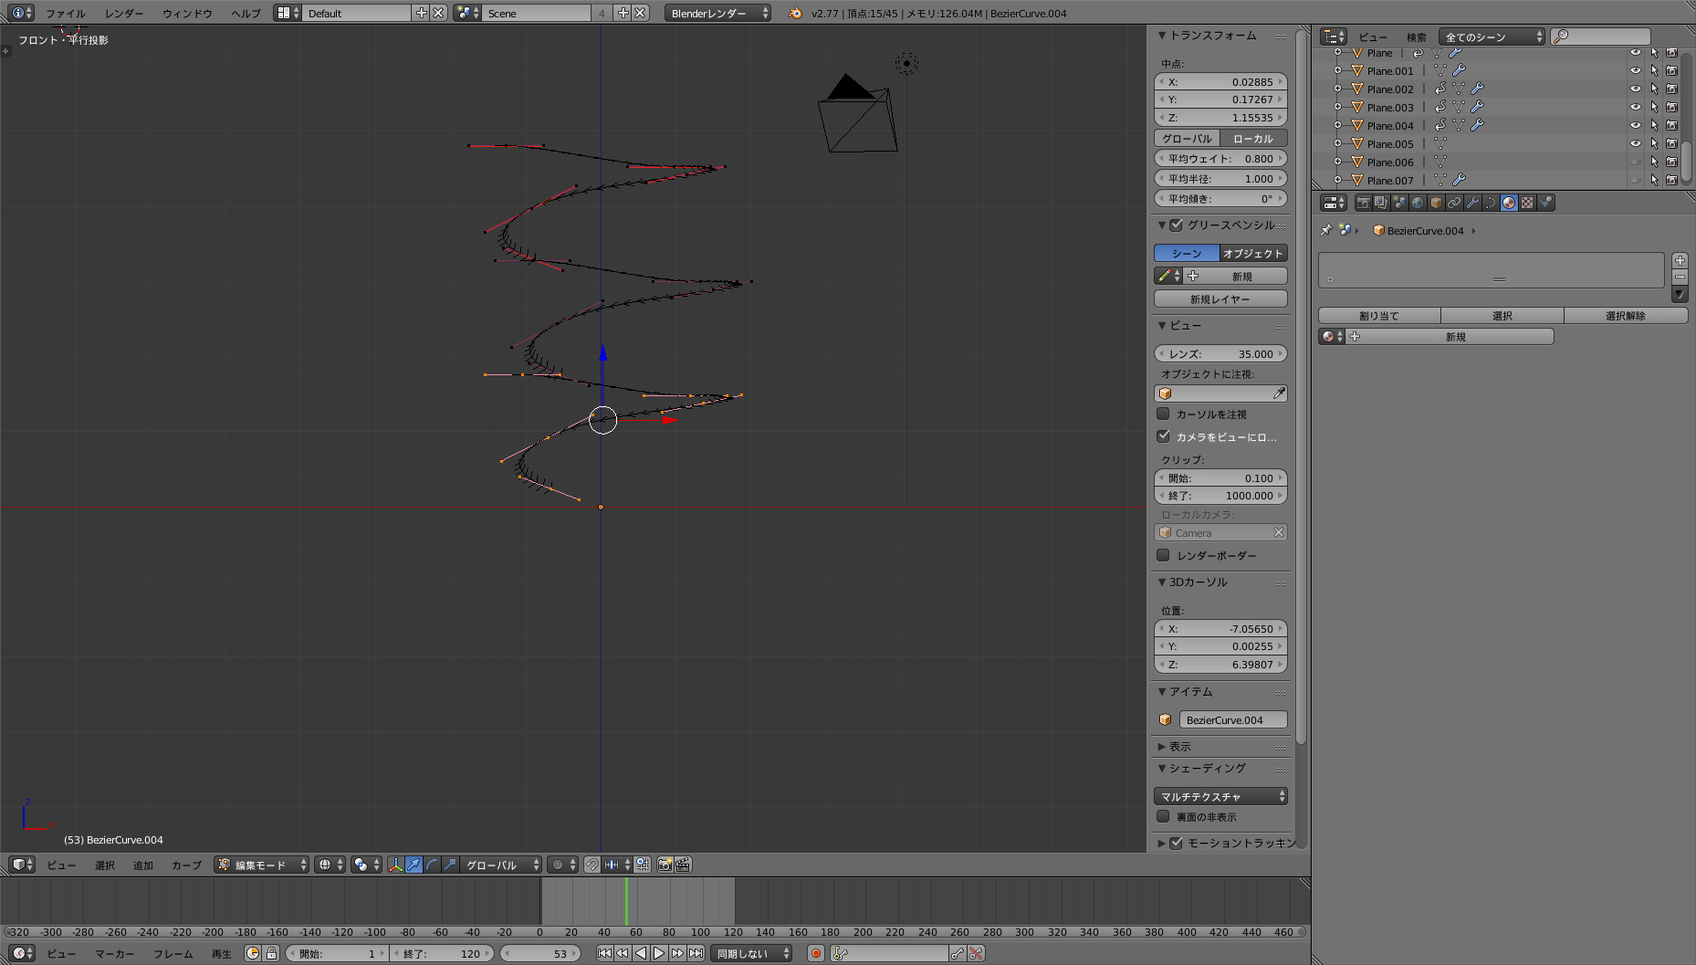Viewport: 1696px width, 965px height.
Task: Hide Plane.003 with its eye icon
Action: click(x=1635, y=107)
